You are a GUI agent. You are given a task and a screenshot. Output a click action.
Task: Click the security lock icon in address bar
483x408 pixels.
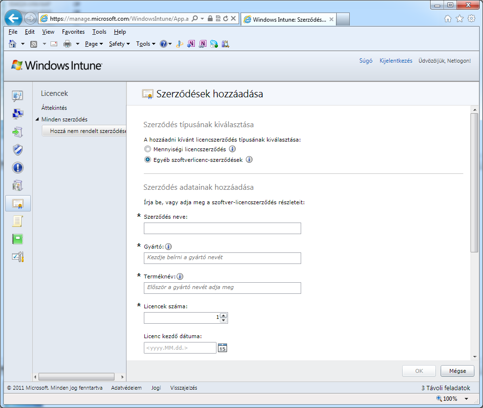(x=210, y=18)
